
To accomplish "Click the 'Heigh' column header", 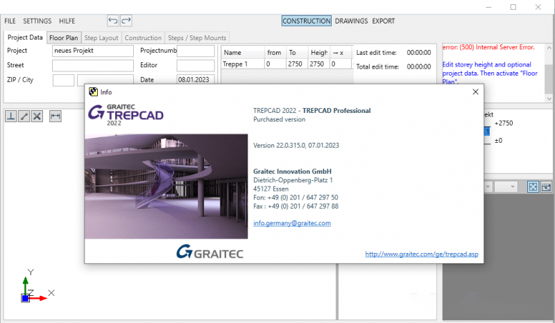I will (x=319, y=53).
